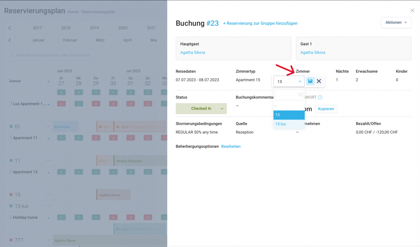This screenshot has height=247, width=420.
Task: Select year 2021 in the timeline
Action: tap(151, 28)
